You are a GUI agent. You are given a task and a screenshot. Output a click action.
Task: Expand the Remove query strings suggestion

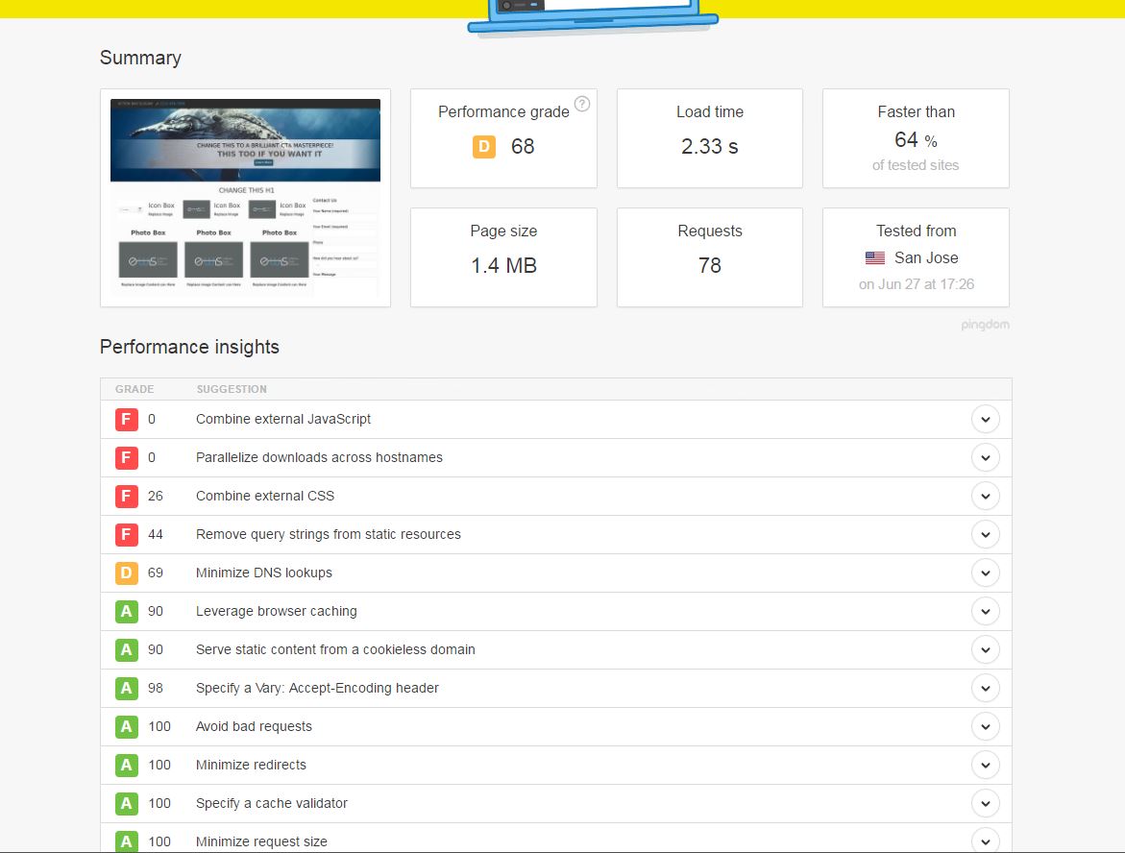click(986, 534)
